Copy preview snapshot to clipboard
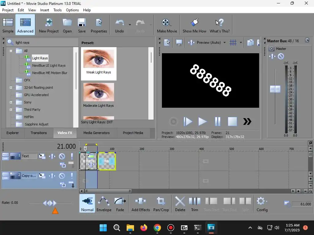314x235 pixels. point(250,43)
